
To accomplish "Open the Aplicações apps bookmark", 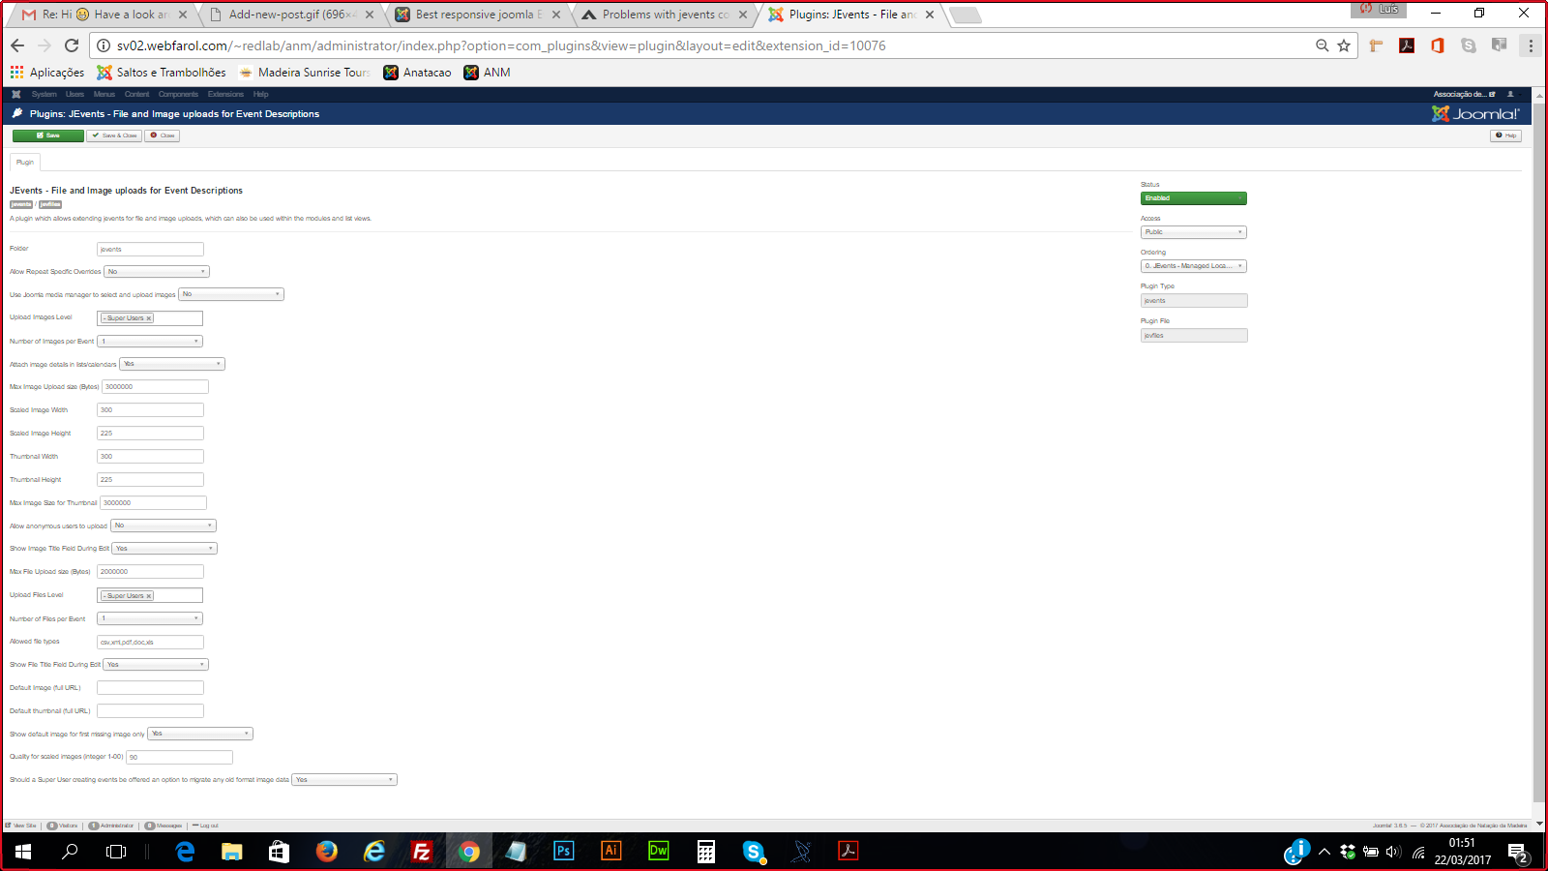I will click(47, 73).
